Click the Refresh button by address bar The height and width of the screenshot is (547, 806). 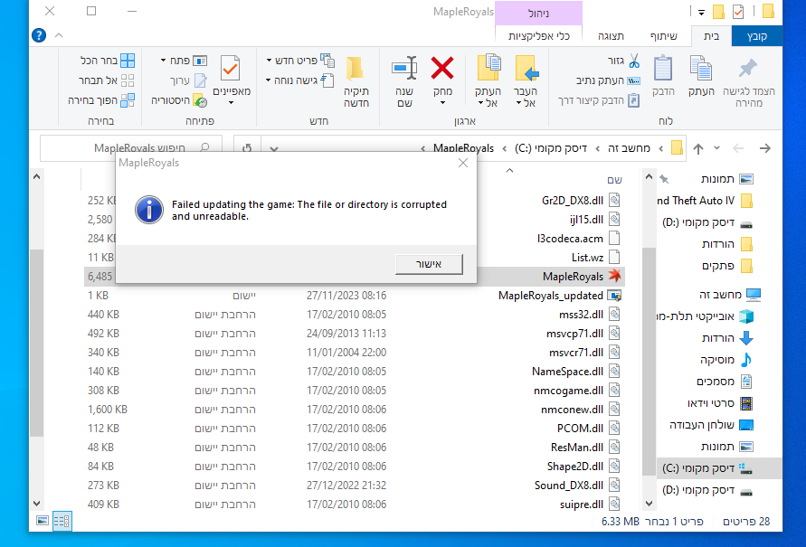coord(247,148)
